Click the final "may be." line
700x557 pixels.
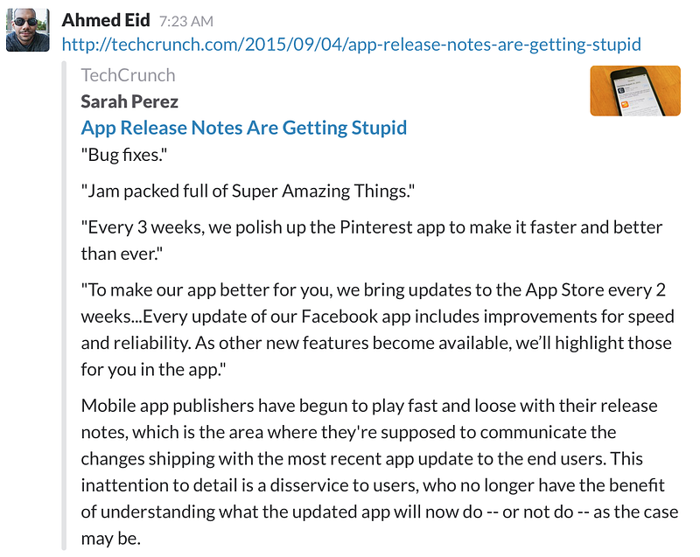111,539
